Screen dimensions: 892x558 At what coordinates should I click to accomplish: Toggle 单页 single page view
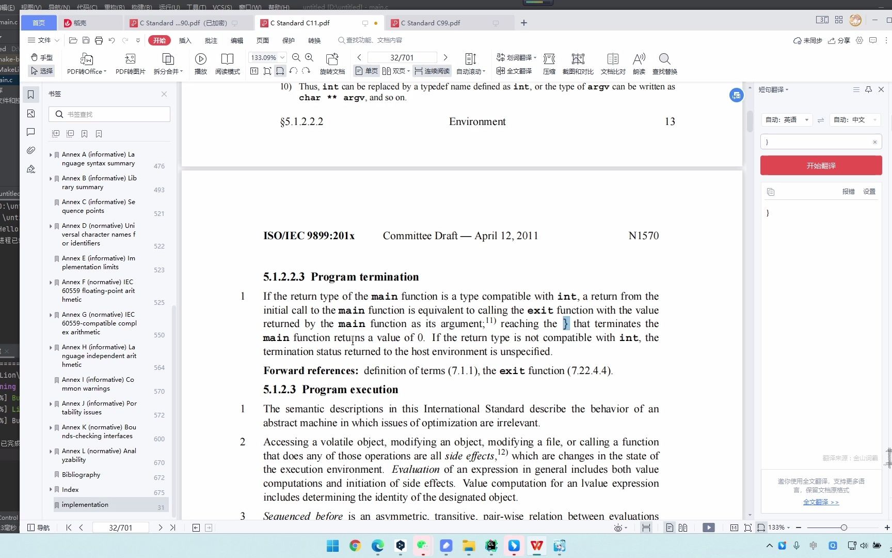point(367,71)
